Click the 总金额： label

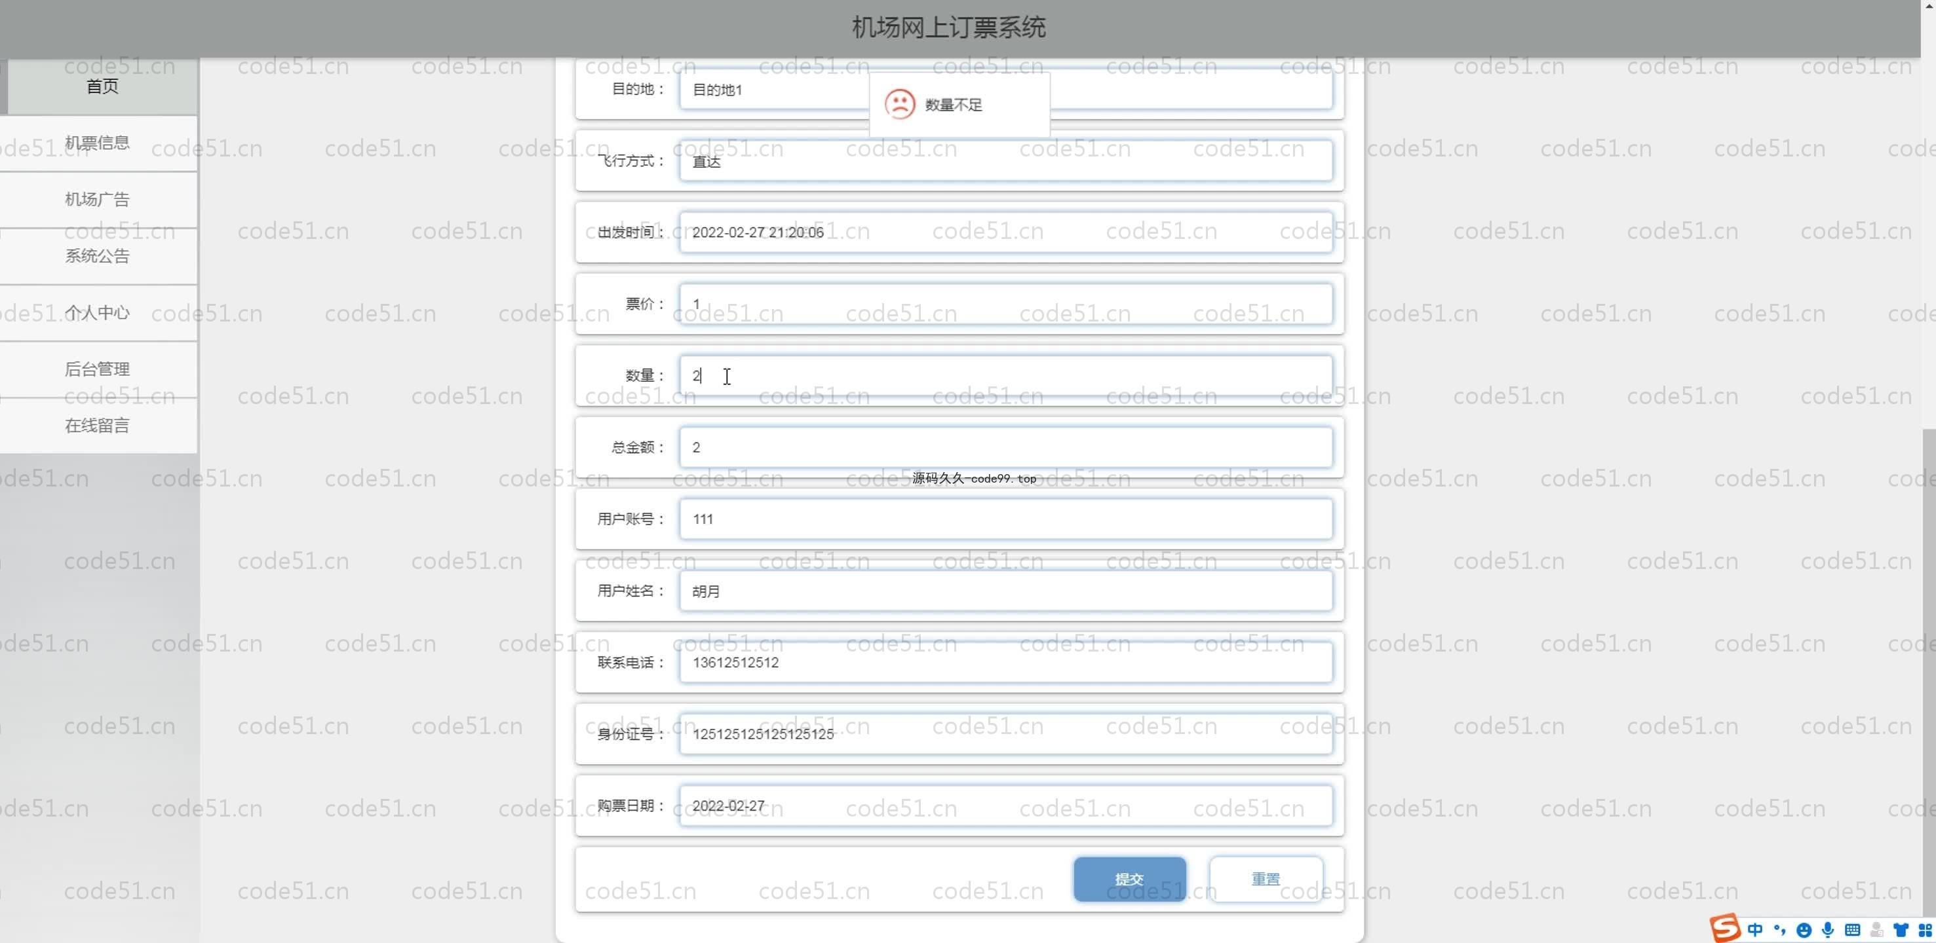point(638,447)
